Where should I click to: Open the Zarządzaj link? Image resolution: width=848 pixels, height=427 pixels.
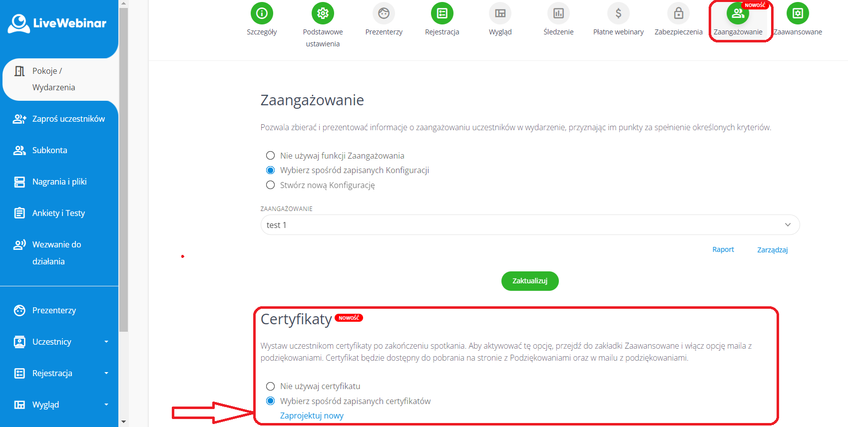(x=773, y=249)
